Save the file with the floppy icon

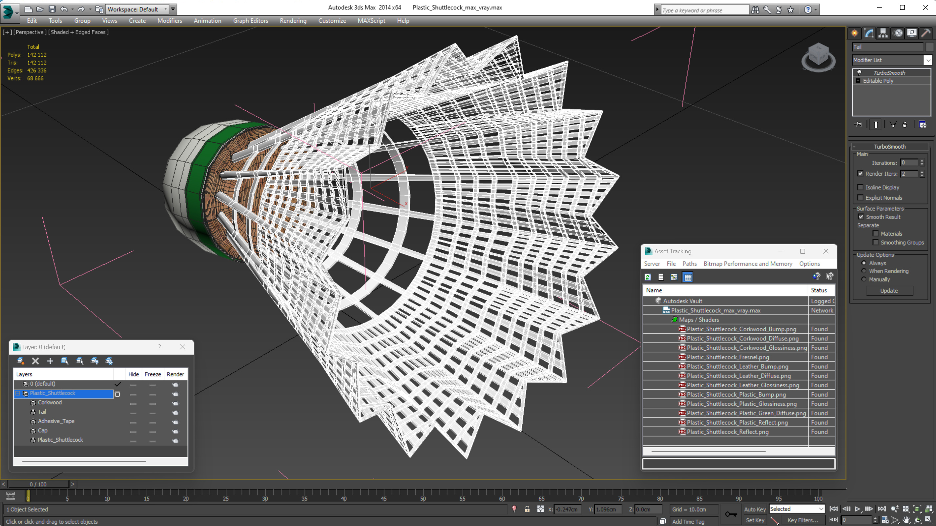click(52, 9)
